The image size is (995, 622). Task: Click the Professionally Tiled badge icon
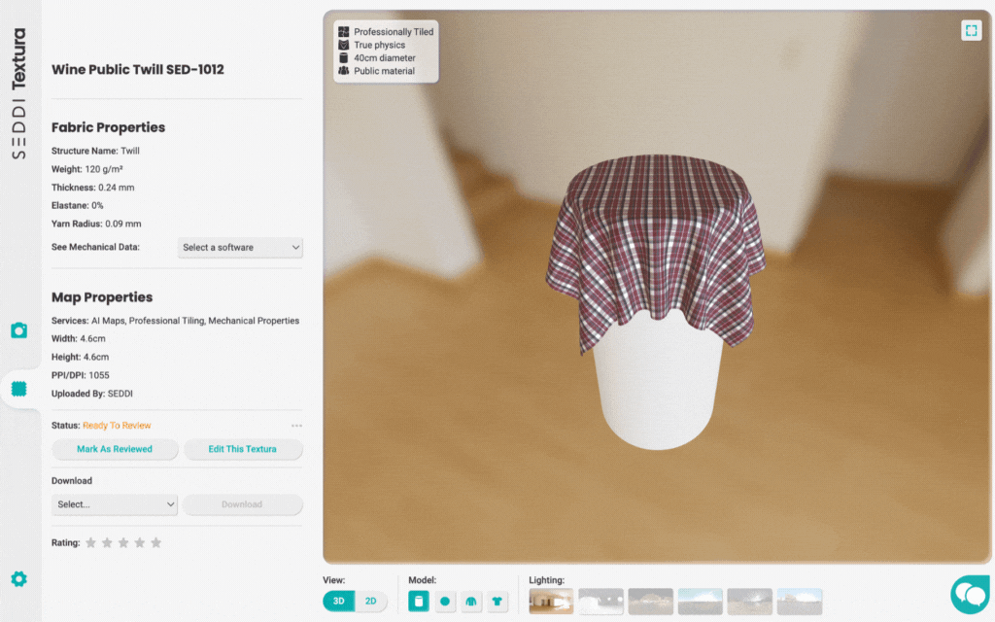[342, 31]
